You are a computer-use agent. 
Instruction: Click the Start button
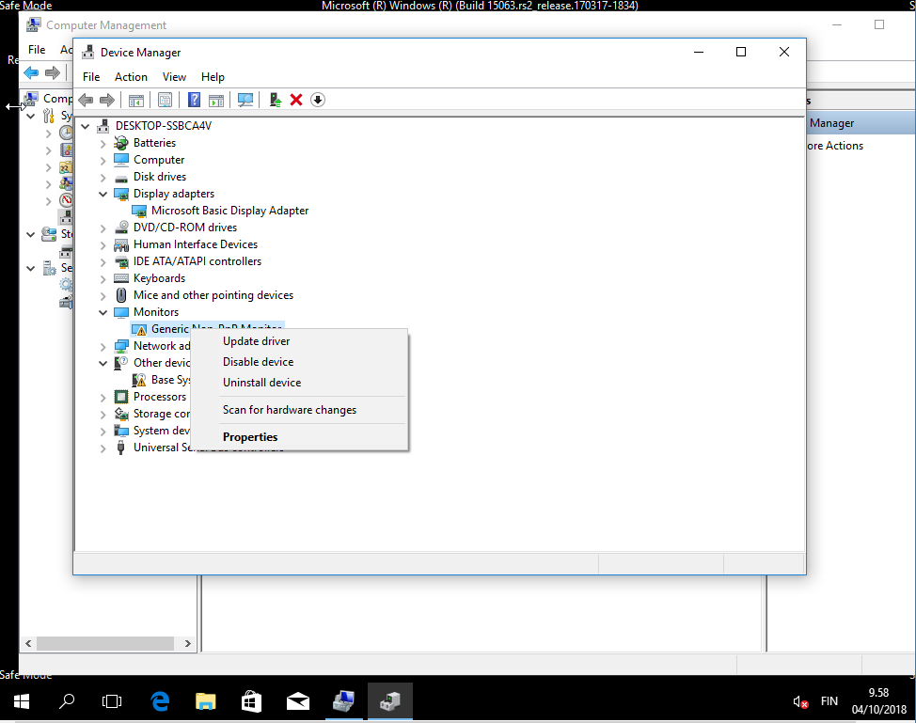(x=22, y=701)
